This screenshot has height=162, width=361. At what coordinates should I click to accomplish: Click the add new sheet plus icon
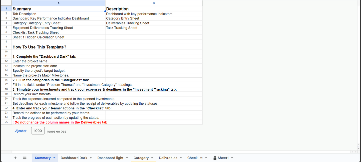[15, 158]
